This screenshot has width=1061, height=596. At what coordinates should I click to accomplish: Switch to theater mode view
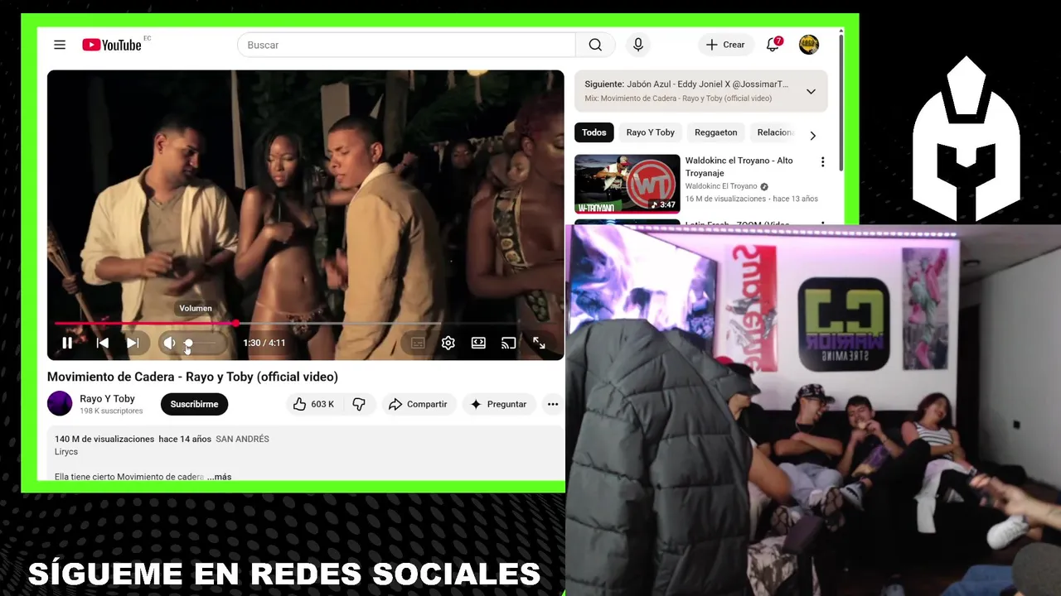478,343
